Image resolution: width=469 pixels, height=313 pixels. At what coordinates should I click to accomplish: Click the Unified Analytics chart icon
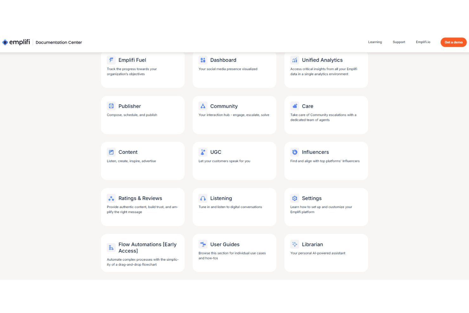[295, 60]
